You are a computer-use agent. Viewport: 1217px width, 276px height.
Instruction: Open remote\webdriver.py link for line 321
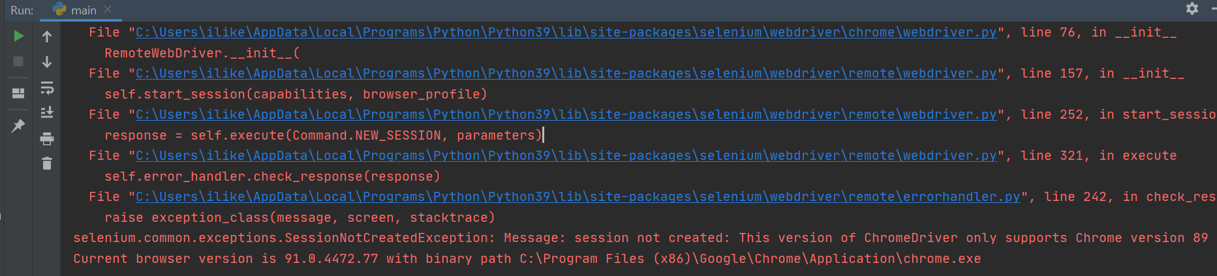click(x=566, y=156)
